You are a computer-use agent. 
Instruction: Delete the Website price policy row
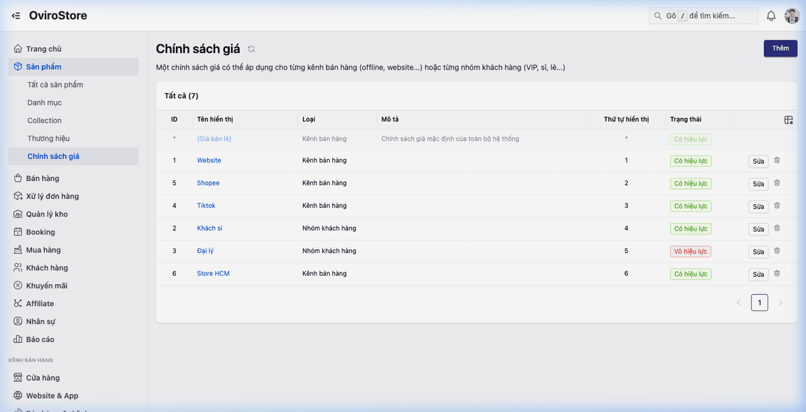coord(777,160)
